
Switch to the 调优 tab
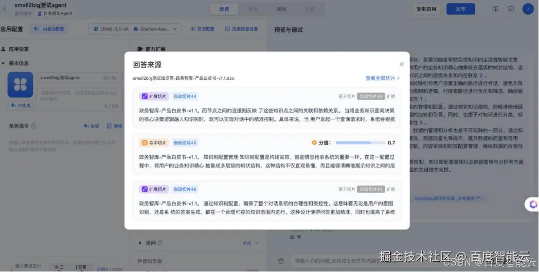(281, 9)
